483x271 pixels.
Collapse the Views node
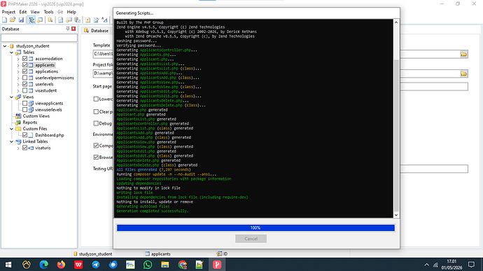11,97
